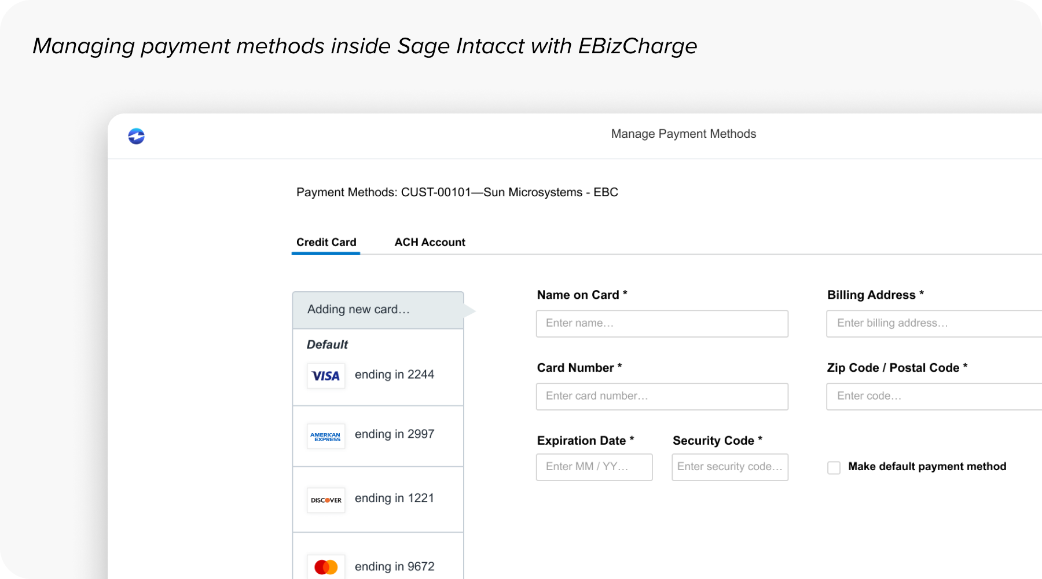Click the EBizCharge logo
1042x579 pixels.
(135, 136)
